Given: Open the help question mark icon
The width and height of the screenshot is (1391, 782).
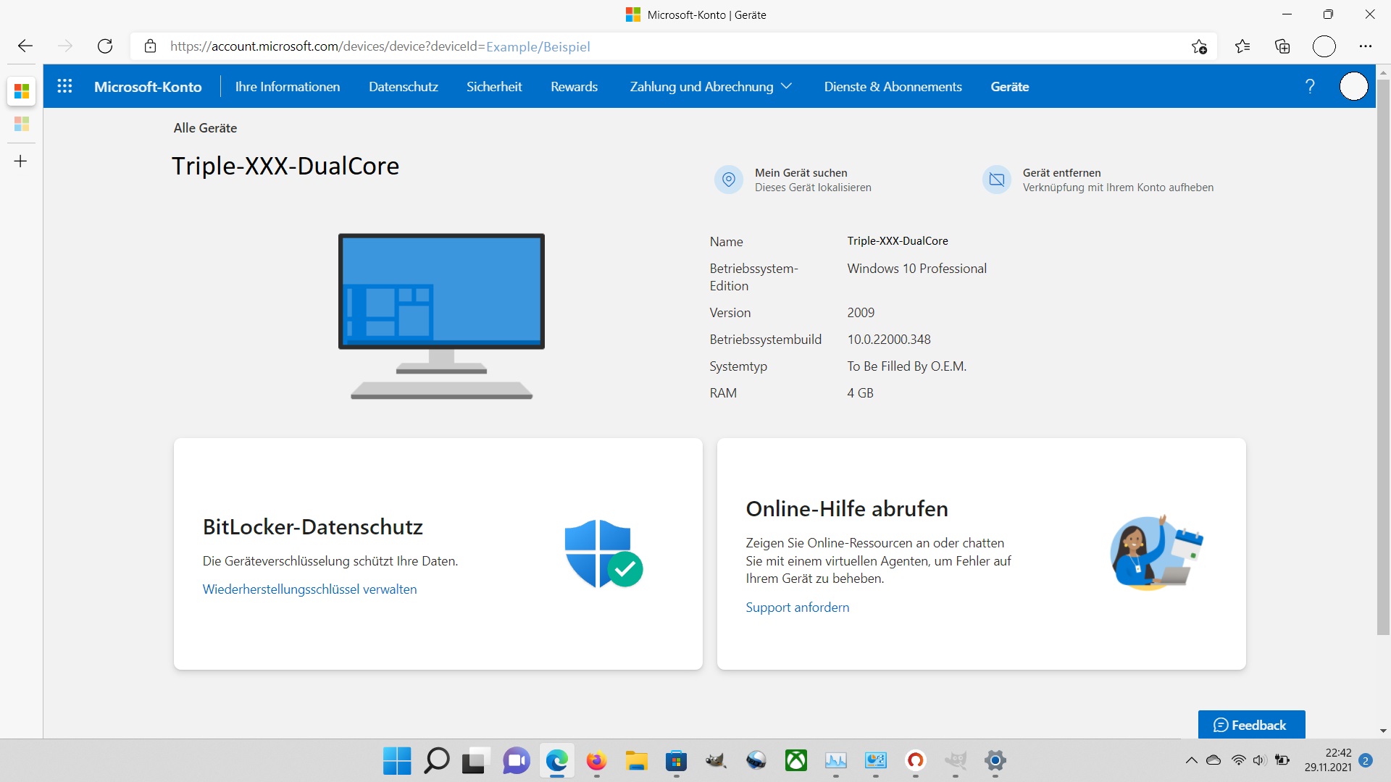Looking at the screenshot, I should point(1310,86).
